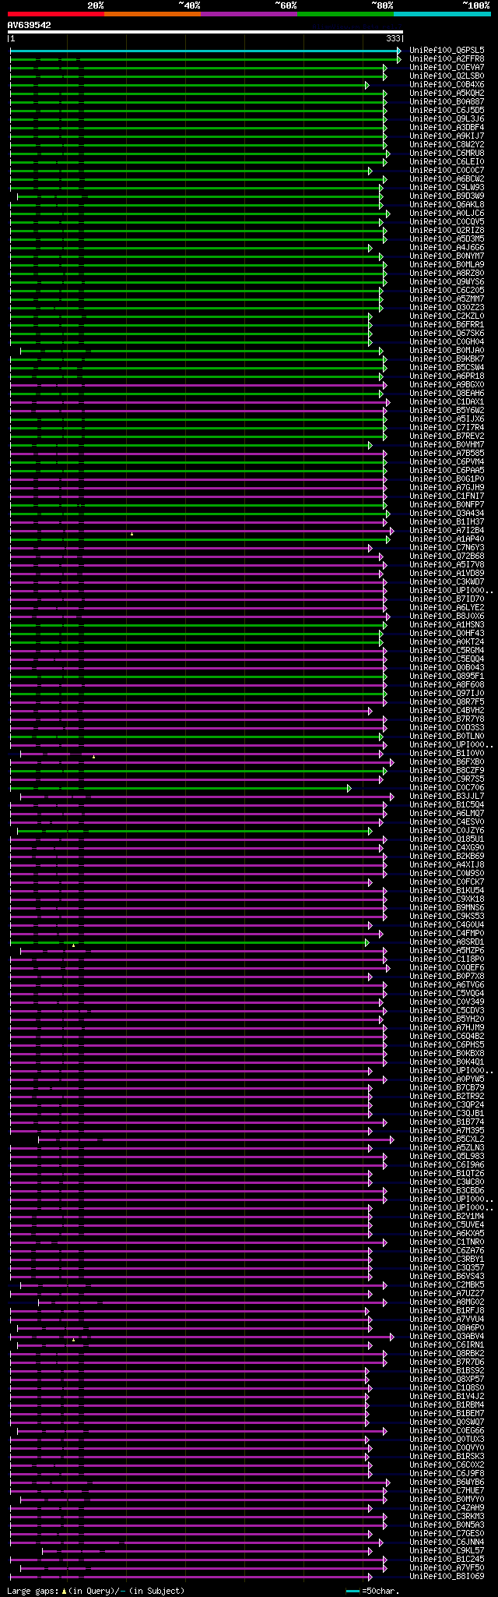Click the red 20% identity legend segment
This screenshot has width=498, height=1597.
55,14
